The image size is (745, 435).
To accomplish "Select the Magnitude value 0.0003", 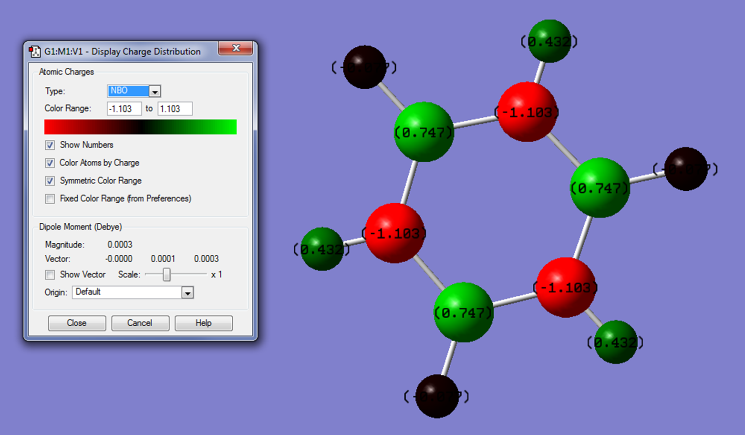I will point(120,245).
